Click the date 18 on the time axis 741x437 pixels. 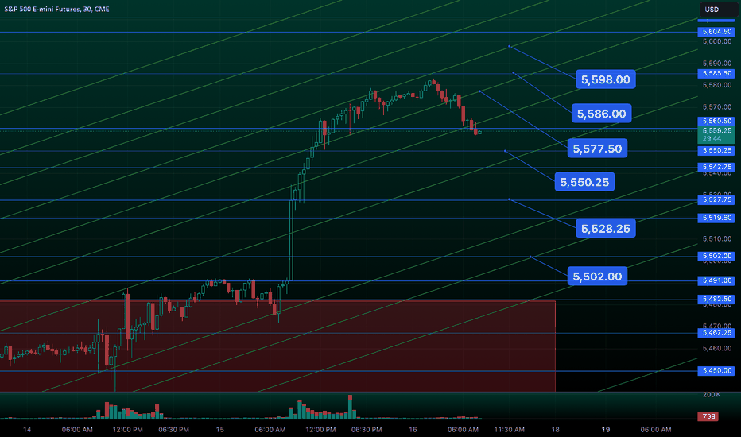point(555,429)
